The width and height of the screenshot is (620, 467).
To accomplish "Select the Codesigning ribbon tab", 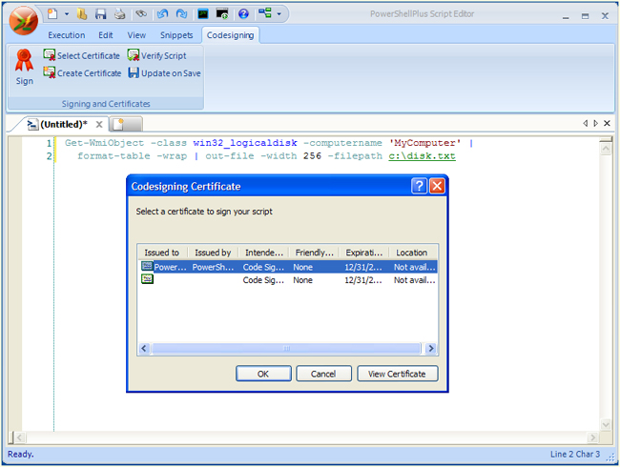I will click(230, 35).
